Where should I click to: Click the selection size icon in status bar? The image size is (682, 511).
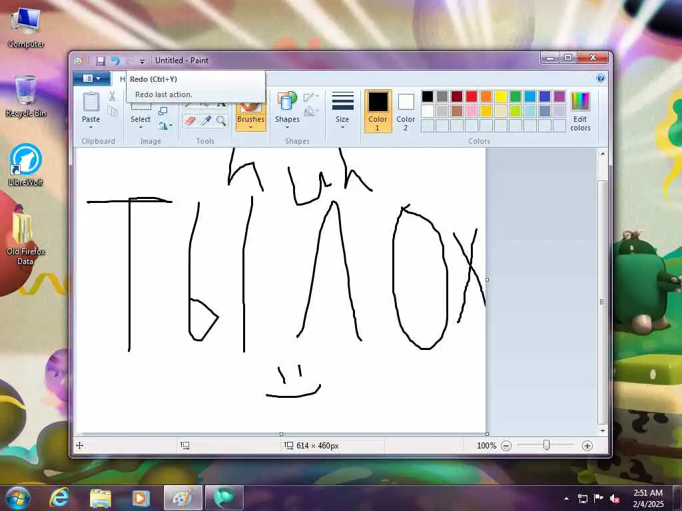pos(185,445)
